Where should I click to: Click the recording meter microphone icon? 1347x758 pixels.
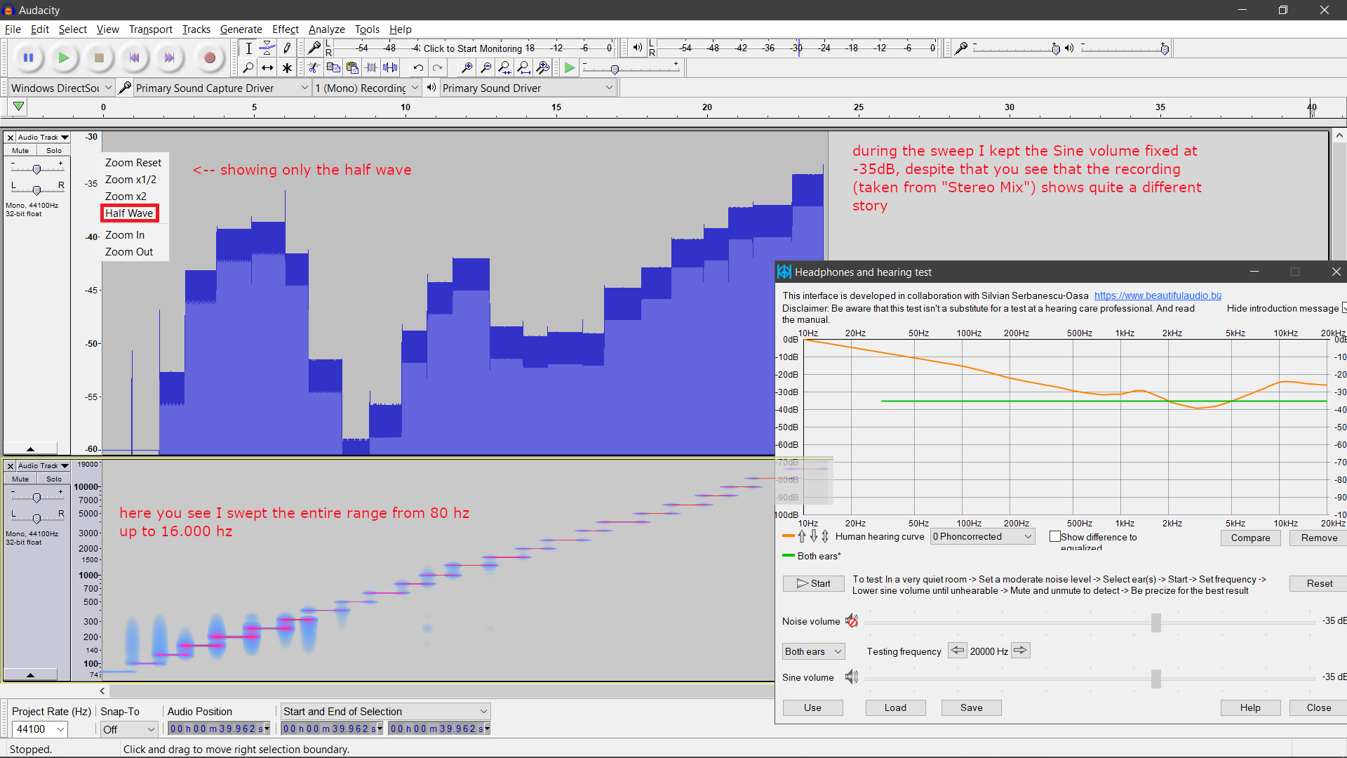(314, 48)
